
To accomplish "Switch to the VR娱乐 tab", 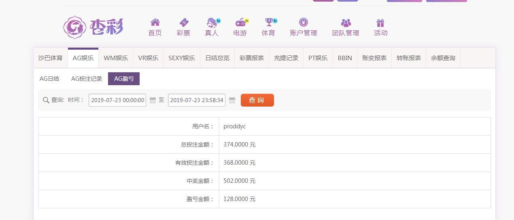I will [x=148, y=58].
